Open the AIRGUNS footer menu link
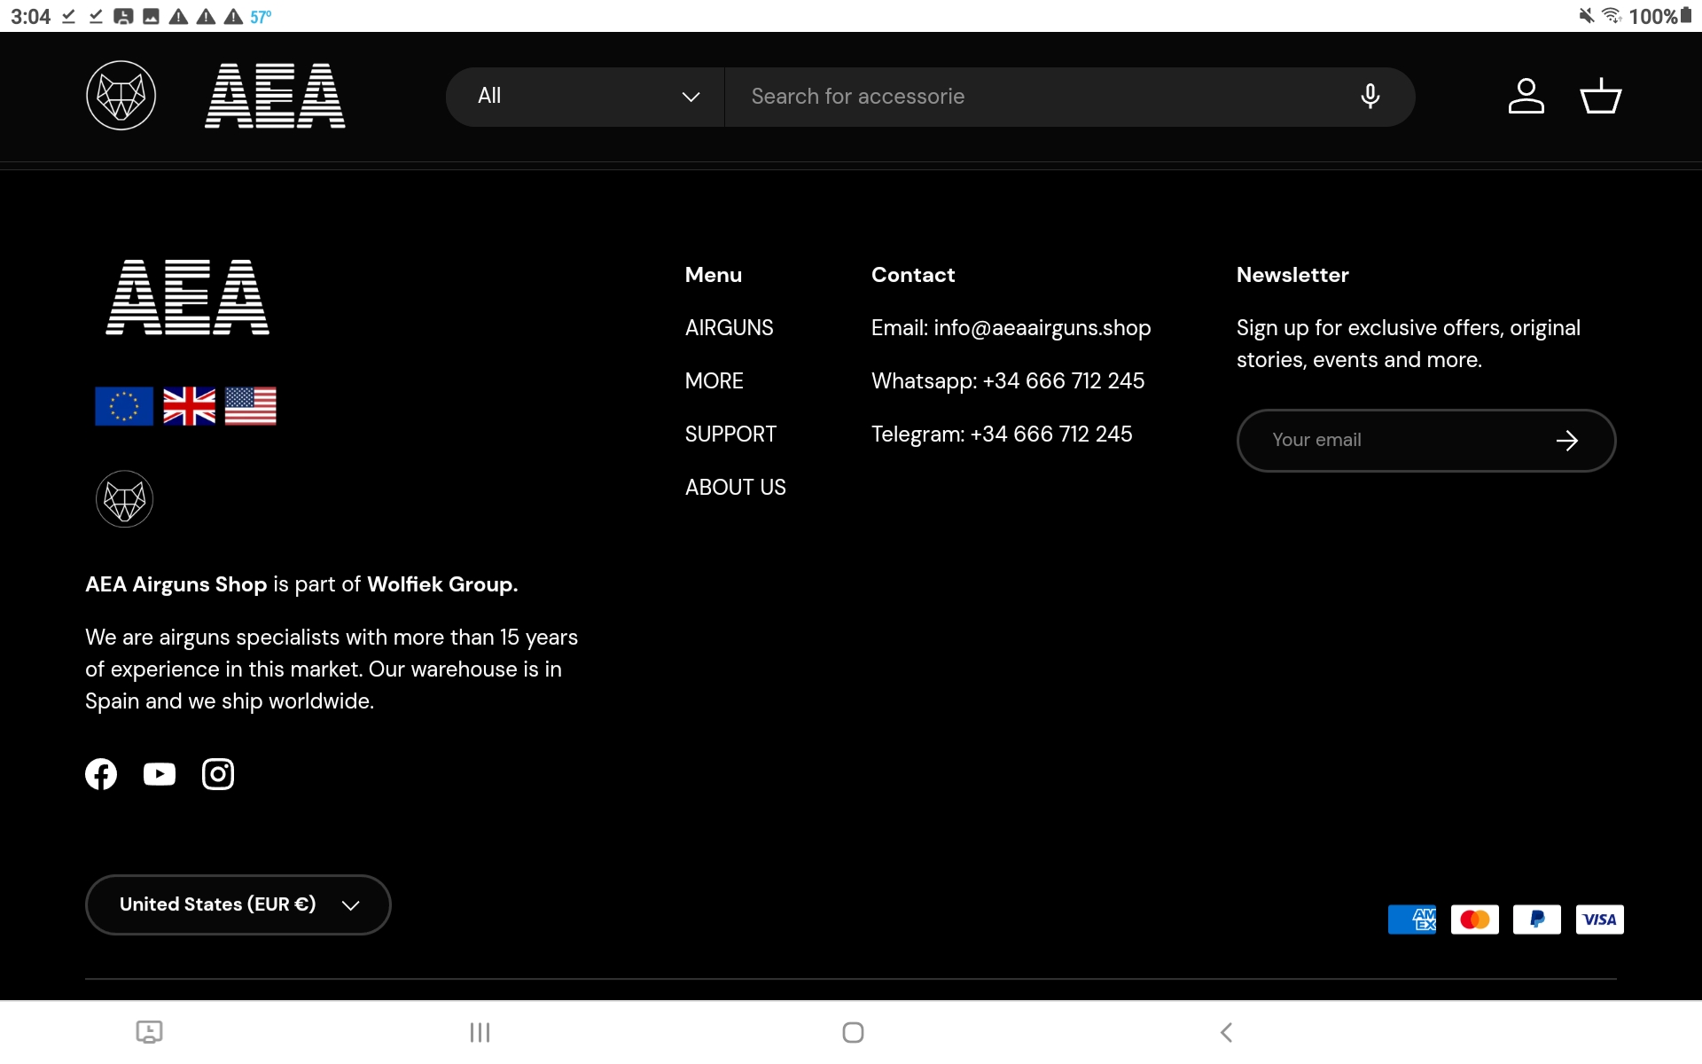1702x1064 pixels. (x=729, y=328)
